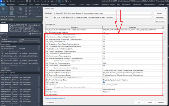Open the default 3D view house icon
169x106 pixels.
pos(52,1)
